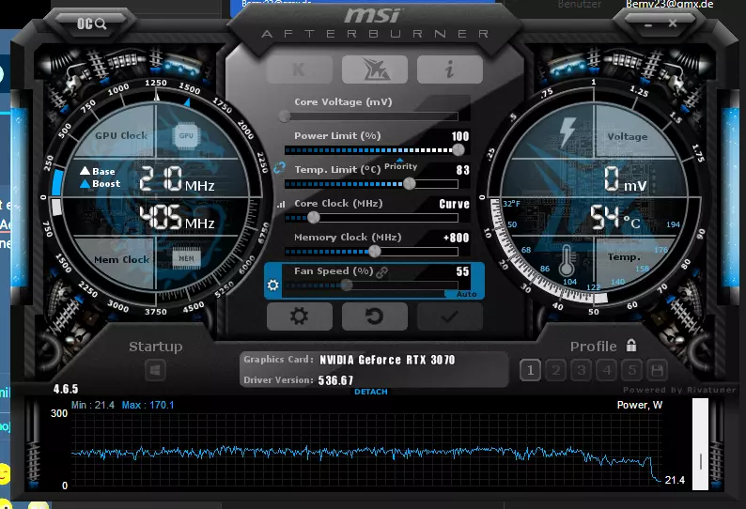Open the curve editor bars icon
The width and height of the screenshot is (746, 509).
[281, 204]
